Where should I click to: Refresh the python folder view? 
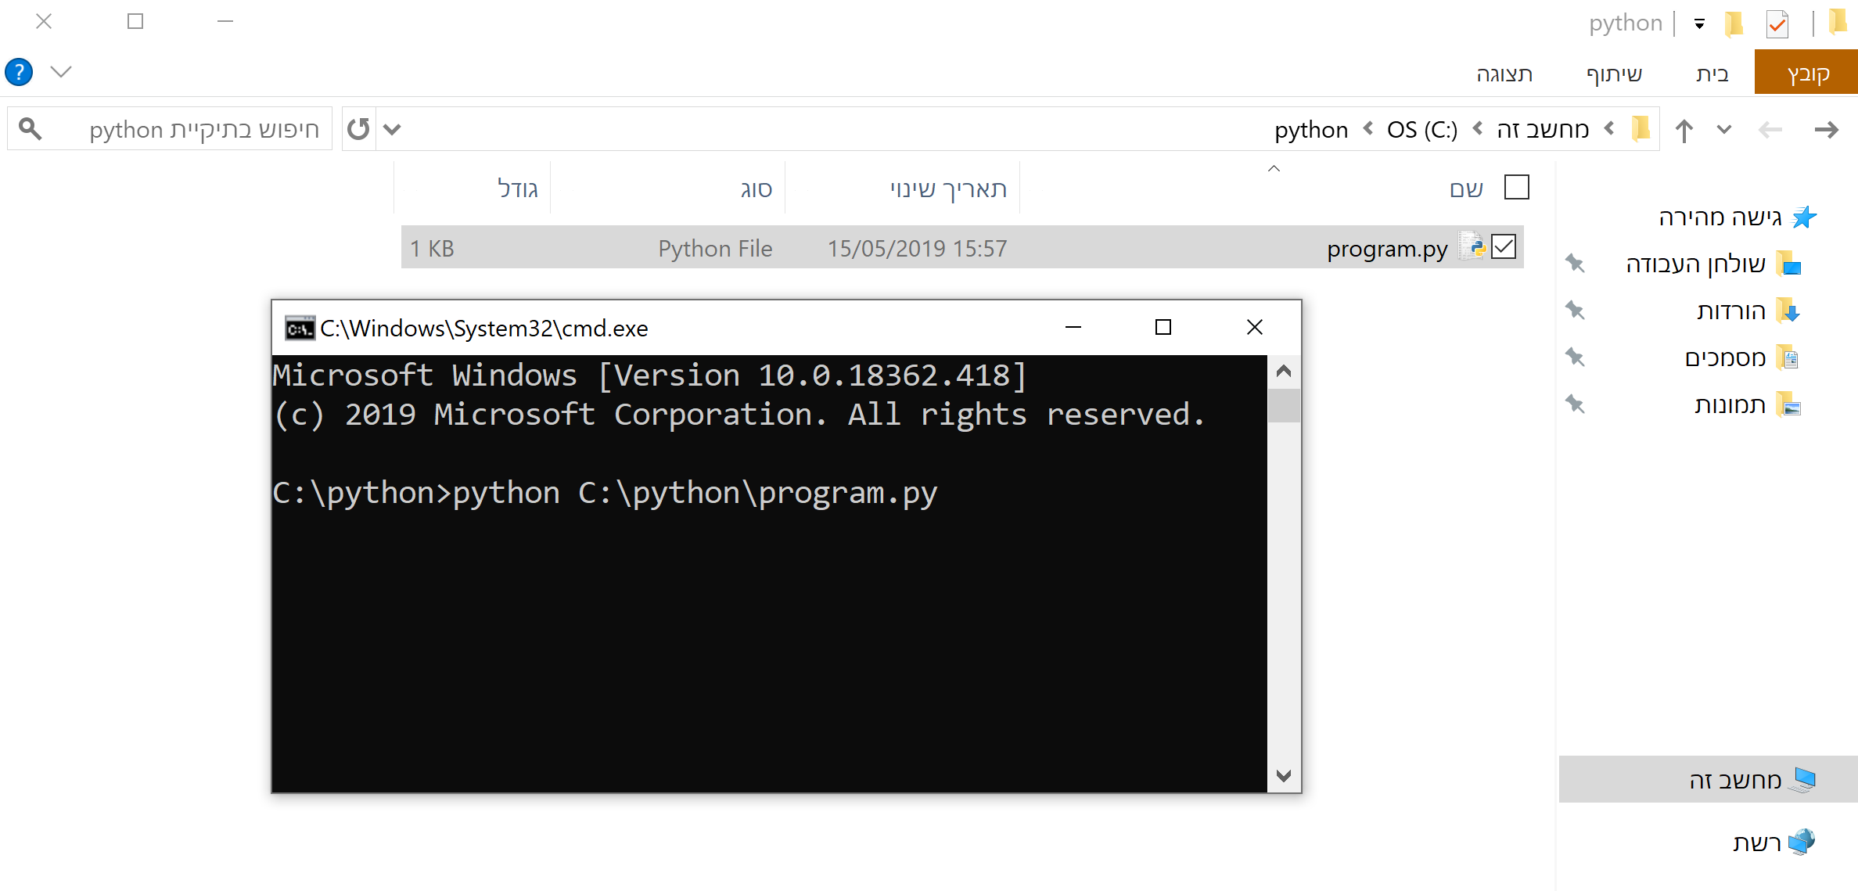[358, 128]
